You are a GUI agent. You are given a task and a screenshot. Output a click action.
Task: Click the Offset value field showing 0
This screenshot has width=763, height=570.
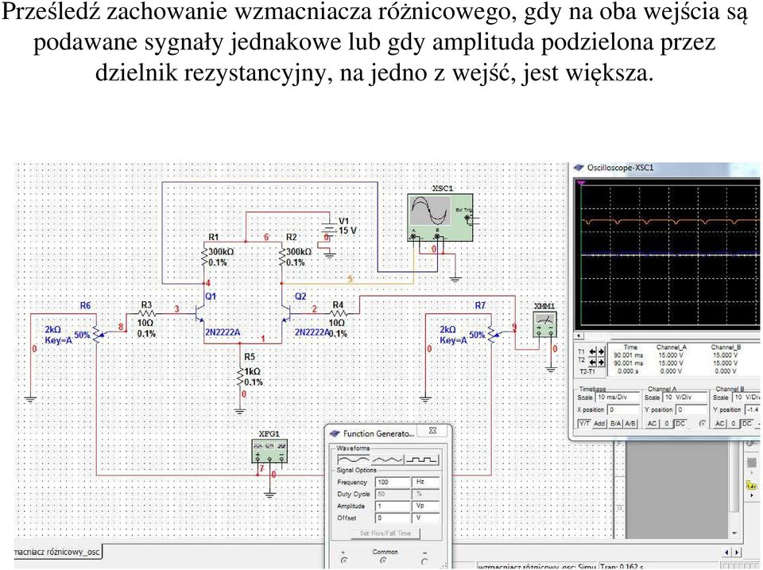click(393, 518)
